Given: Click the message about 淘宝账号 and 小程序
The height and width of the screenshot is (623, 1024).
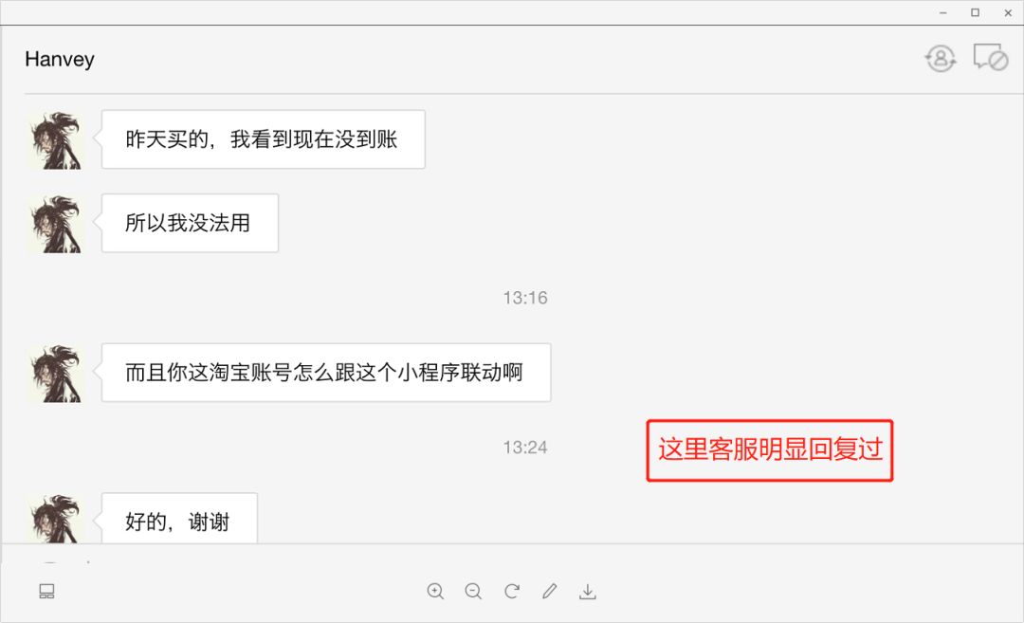Looking at the screenshot, I should point(326,373).
